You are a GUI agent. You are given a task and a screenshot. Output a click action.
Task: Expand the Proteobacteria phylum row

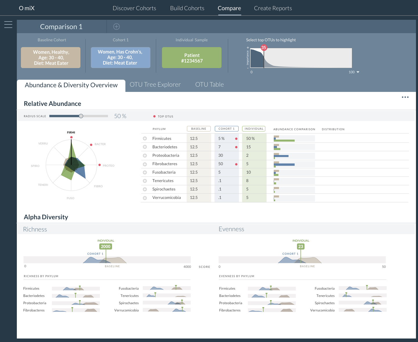pos(145,156)
